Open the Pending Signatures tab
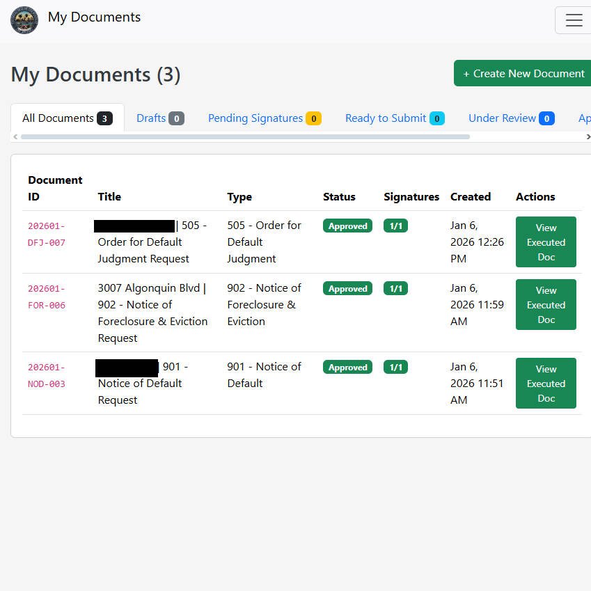The image size is (591, 591). 256,118
